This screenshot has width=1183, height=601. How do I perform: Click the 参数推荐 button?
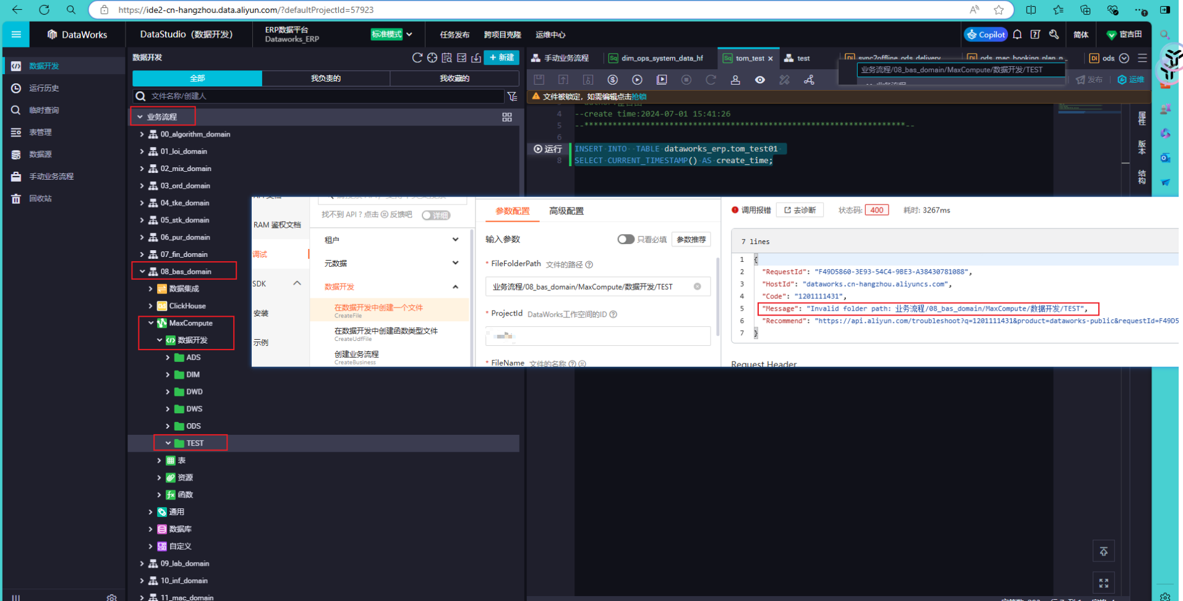point(691,239)
